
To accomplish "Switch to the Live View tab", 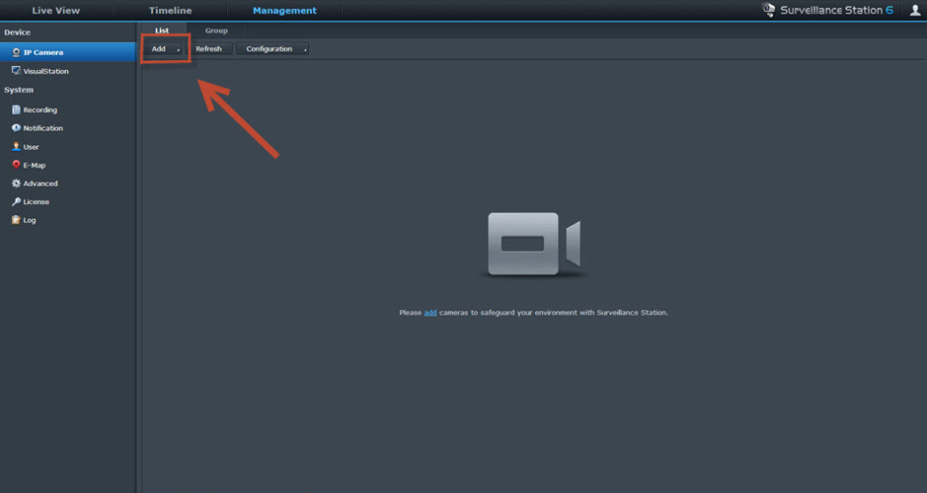I will click(x=56, y=10).
